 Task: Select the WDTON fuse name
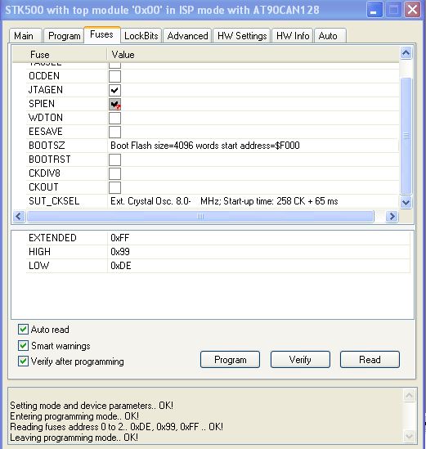coord(46,118)
